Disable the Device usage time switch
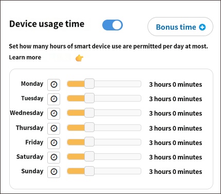Screen dimensions: 221x194 tap(113, 25)
